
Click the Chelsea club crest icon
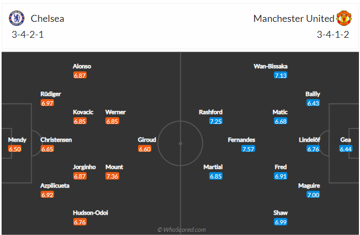pos(17,19)
